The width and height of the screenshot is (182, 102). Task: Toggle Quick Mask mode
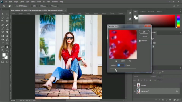[3, 62]
